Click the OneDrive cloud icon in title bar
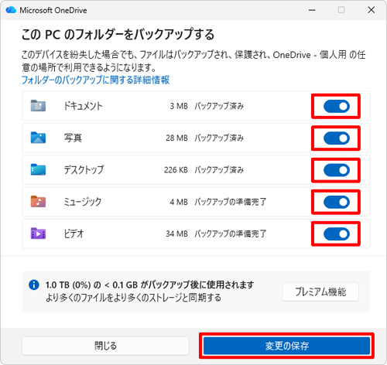 point(11,10)
